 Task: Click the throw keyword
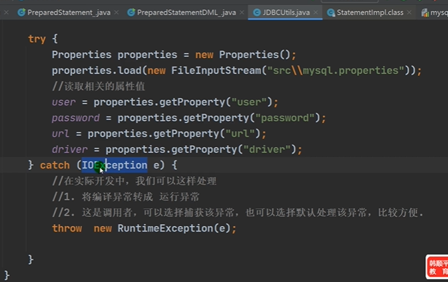[x=67, y=228]
